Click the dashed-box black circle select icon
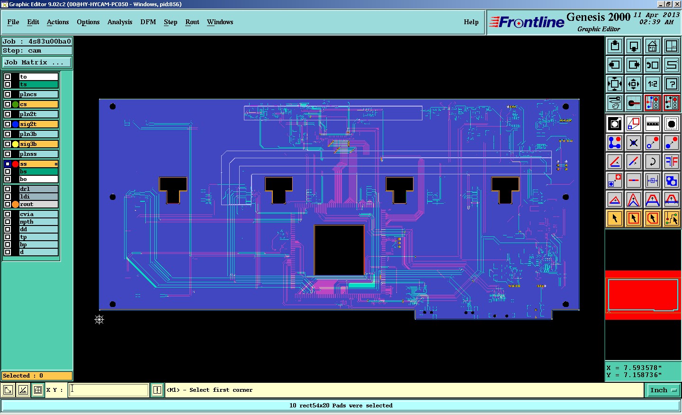 [672, 124]
